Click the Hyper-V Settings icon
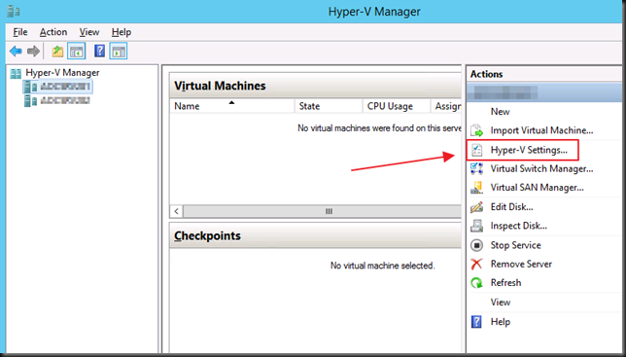This screenshot has height=357, width=626. tap(476, 150)
